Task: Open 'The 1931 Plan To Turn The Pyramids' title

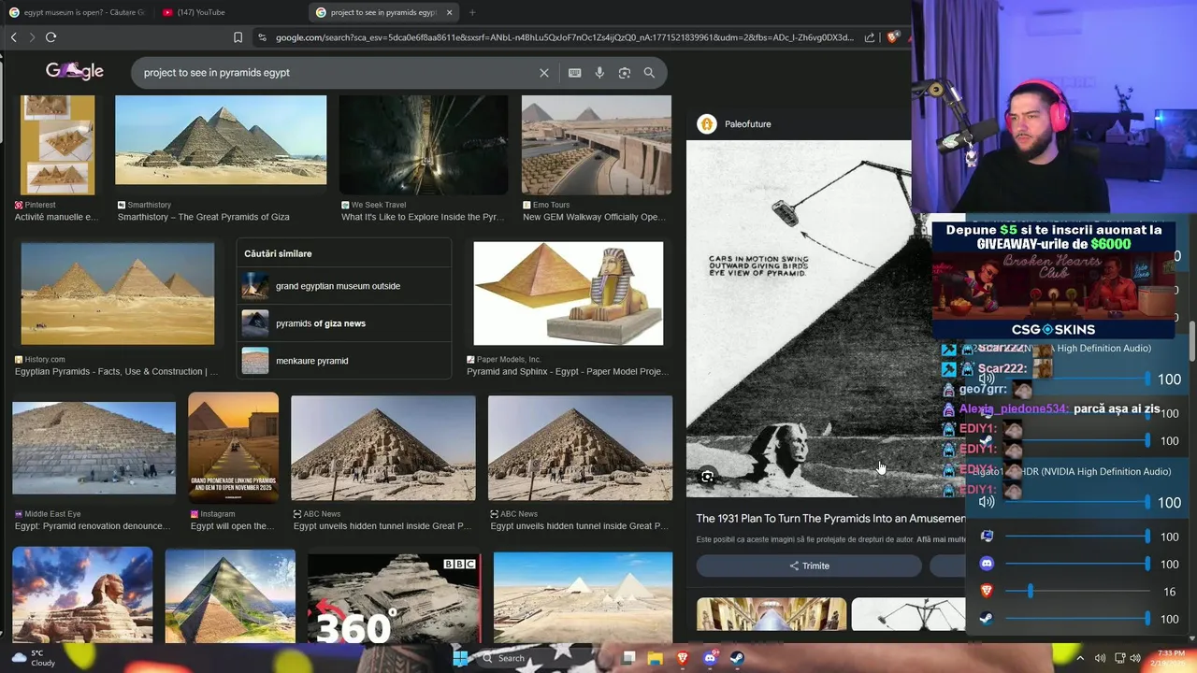Action: click(x=830, y=518)
